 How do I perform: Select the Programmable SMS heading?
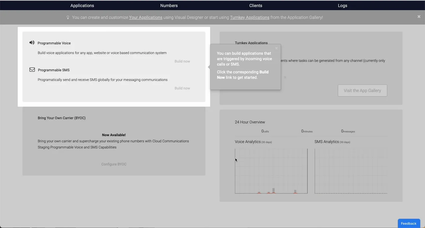(x=54, y=70)
